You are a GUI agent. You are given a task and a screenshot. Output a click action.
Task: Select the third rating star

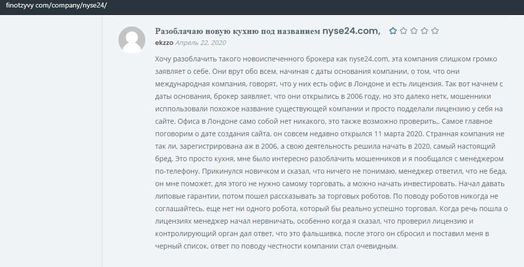point(414,31)
